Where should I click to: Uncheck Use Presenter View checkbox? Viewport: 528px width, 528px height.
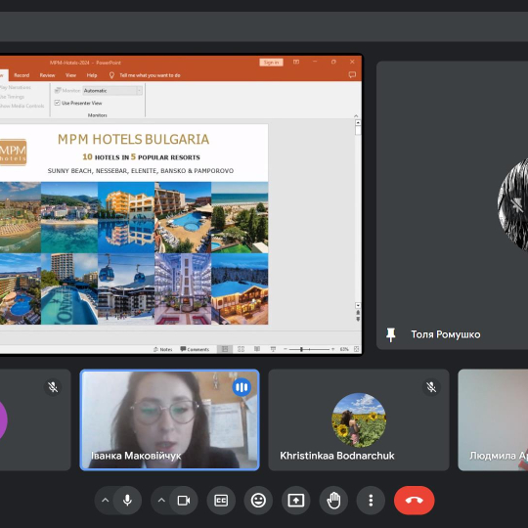[x=58, y=103]
